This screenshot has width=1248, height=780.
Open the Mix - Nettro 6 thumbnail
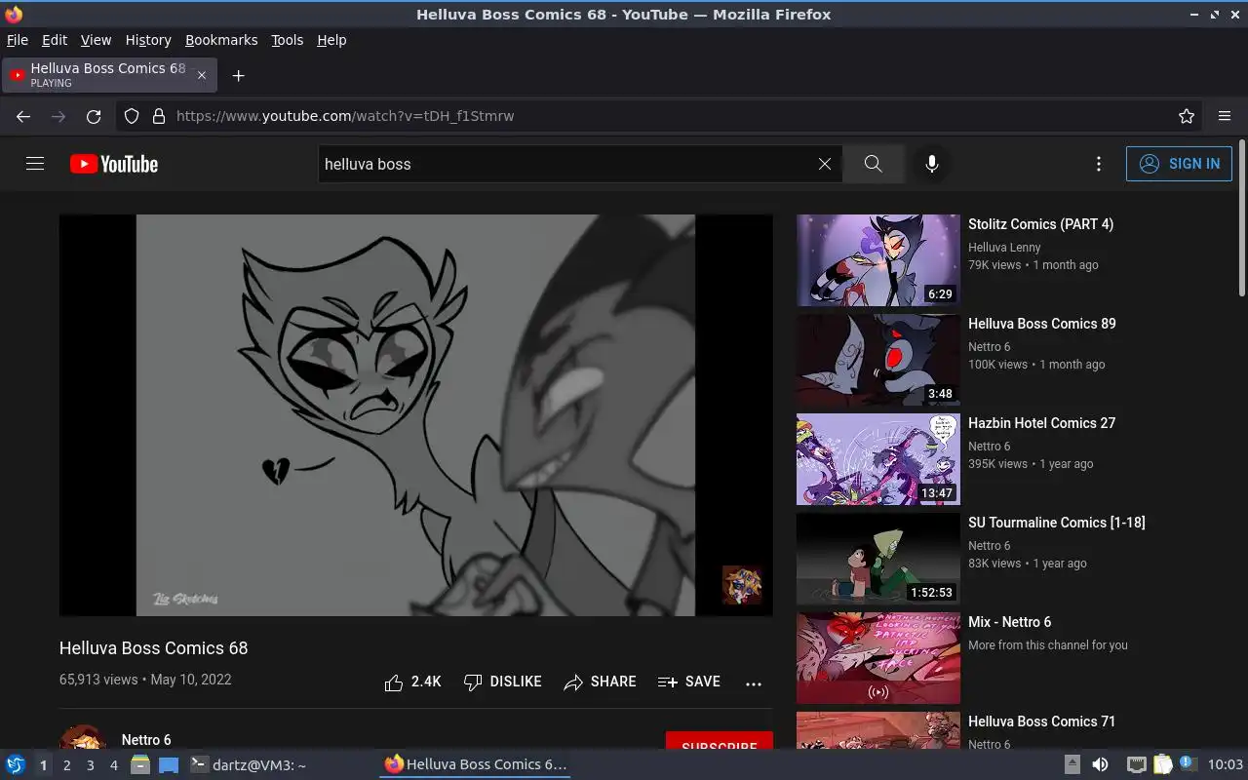coord(878,658)
